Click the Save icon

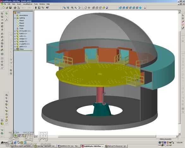pyautogui.click(x=10, y=8)
